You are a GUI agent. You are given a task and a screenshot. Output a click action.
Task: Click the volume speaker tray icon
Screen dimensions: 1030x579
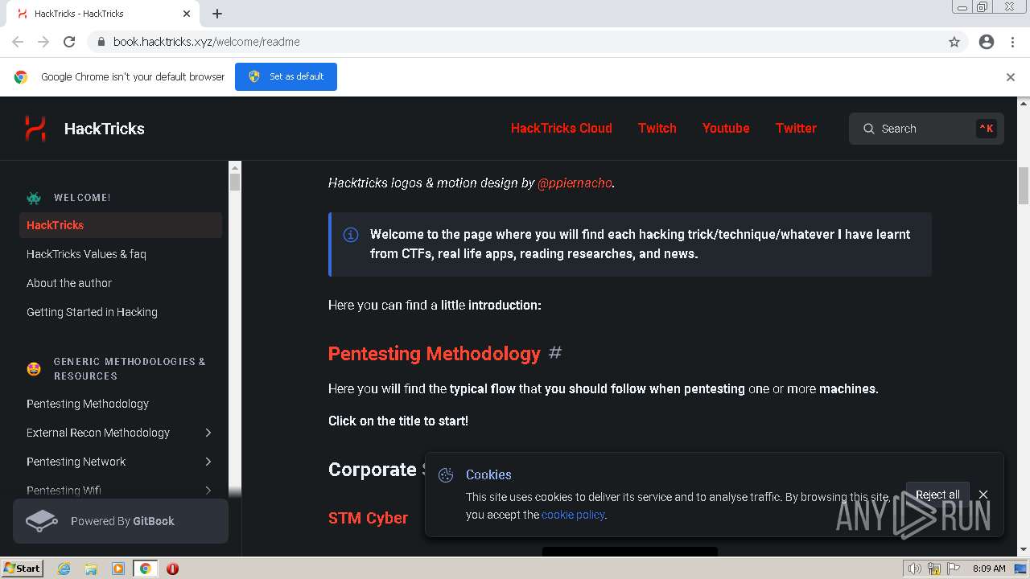click(x=915, y=569)
